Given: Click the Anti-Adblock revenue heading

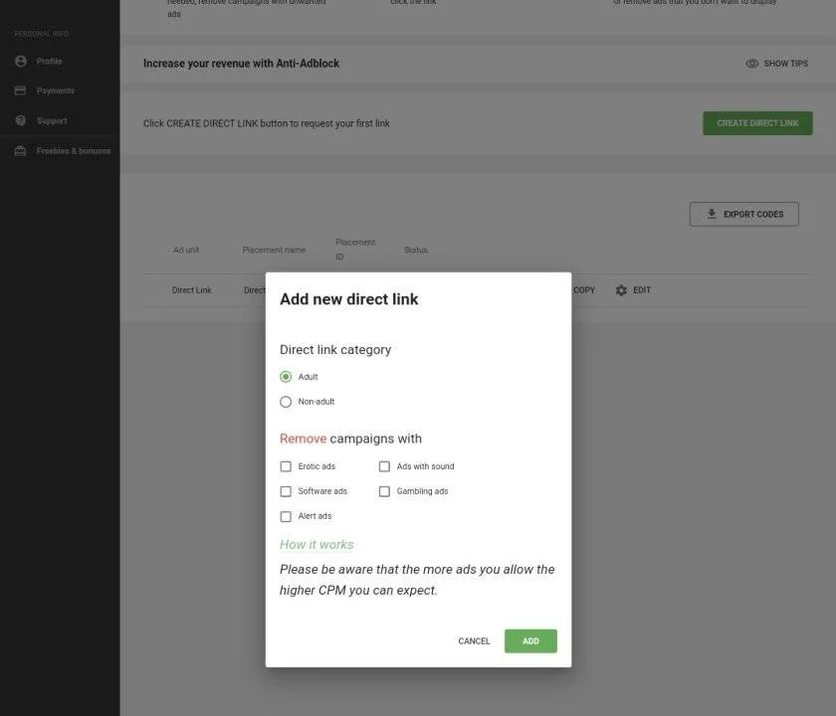Looking at the screenshot, I should pyautogui.click(x=241, y=64).
